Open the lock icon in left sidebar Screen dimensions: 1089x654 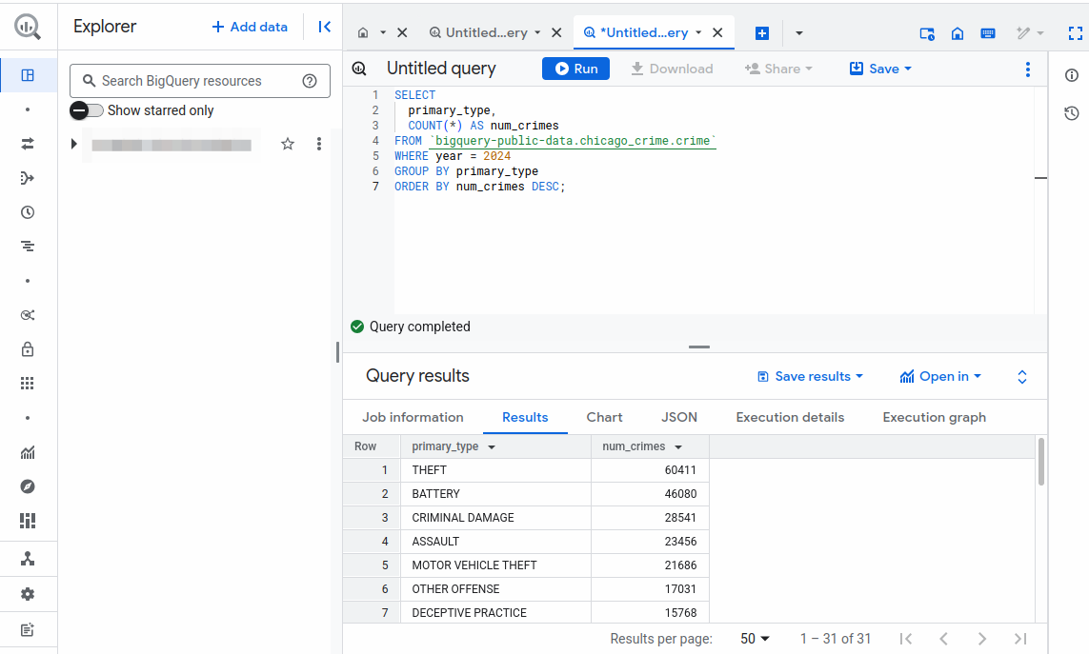[x=28, y=349]
